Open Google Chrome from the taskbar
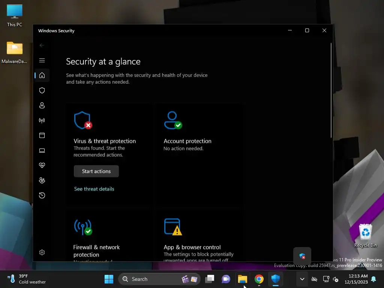384x288 pixels. point(259,279)
